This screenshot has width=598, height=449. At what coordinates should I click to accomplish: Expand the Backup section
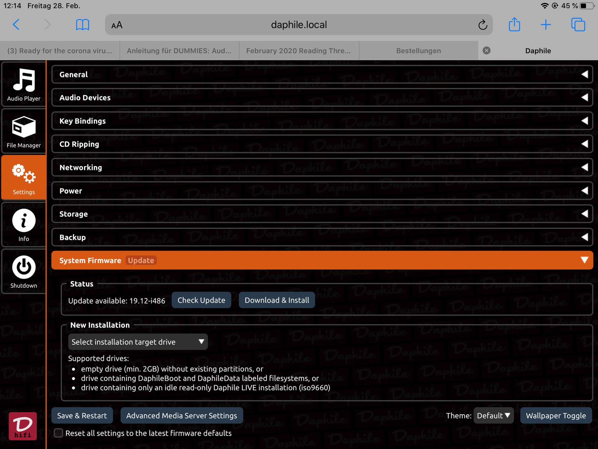pyautogui.click(x=322, y=237)
